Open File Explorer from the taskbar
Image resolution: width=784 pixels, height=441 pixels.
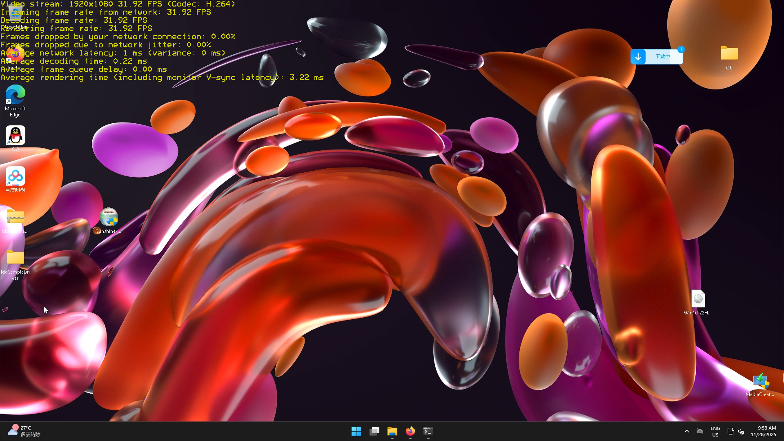(x=392, y=431)
